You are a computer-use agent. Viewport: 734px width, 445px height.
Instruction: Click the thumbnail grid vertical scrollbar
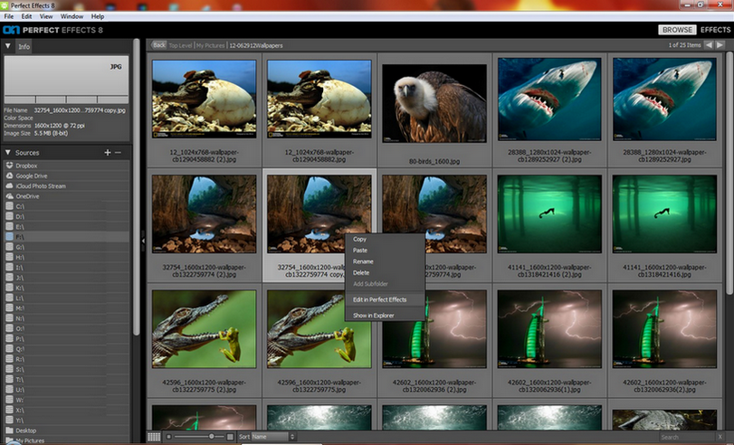point(729,173)
